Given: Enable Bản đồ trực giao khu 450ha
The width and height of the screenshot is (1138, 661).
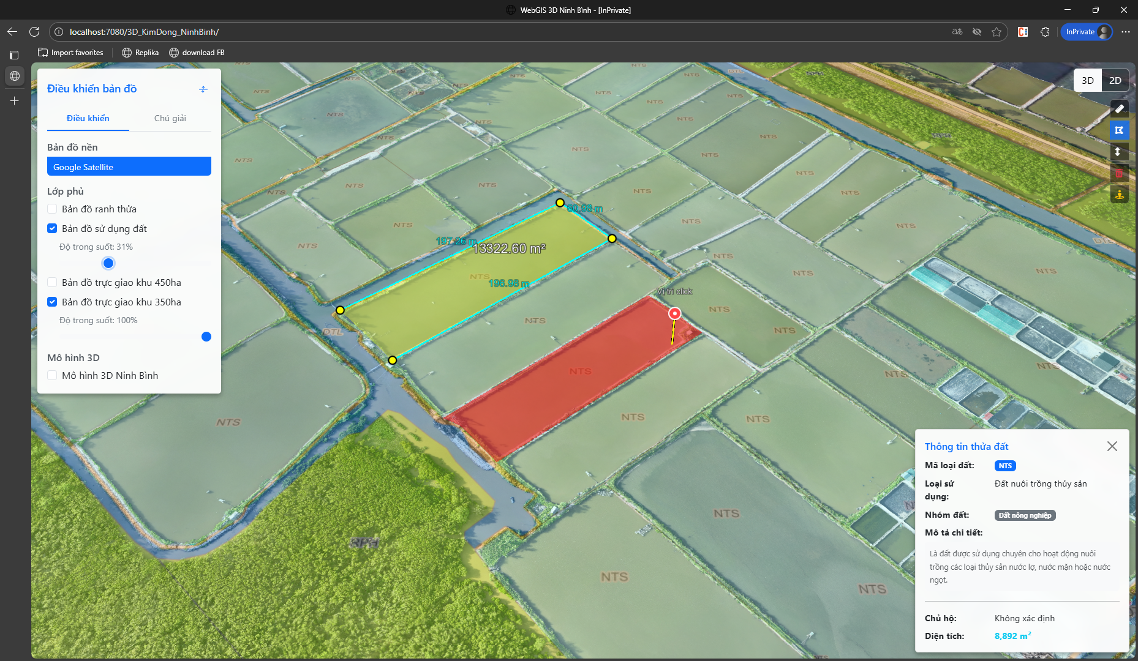Looking at the screenshot, I should [53, 283].
